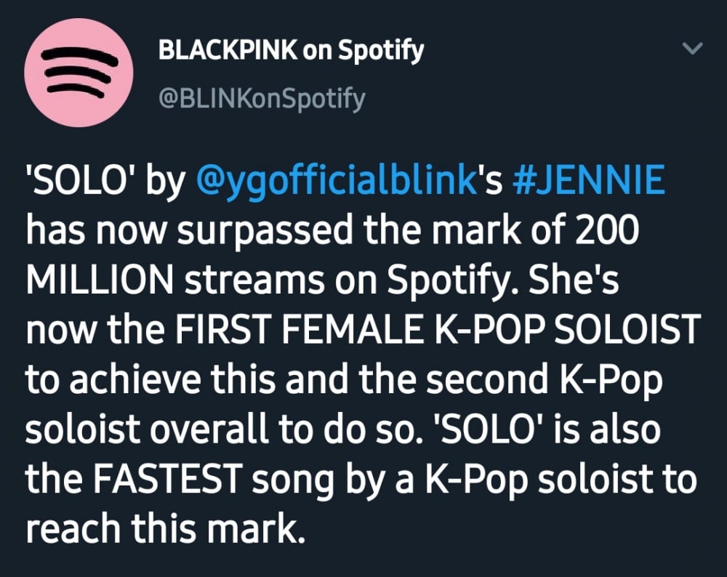Visit the @BLINKonSpotify handle
727x577 pixels.
tap(262, 99)
